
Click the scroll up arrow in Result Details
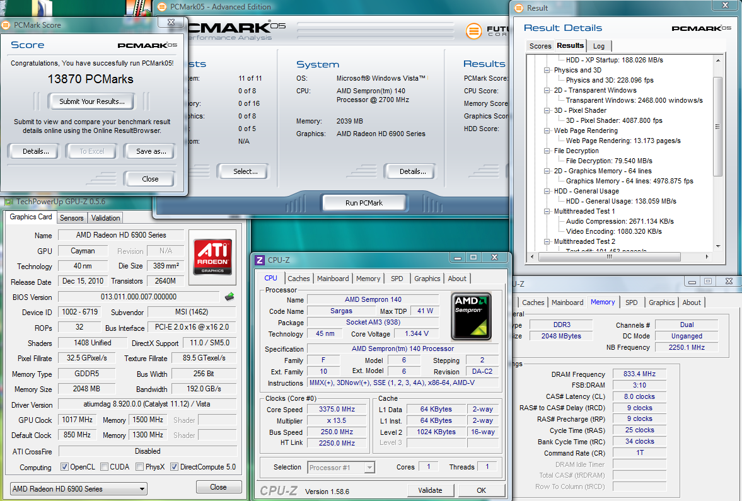(x=717, y=60)
